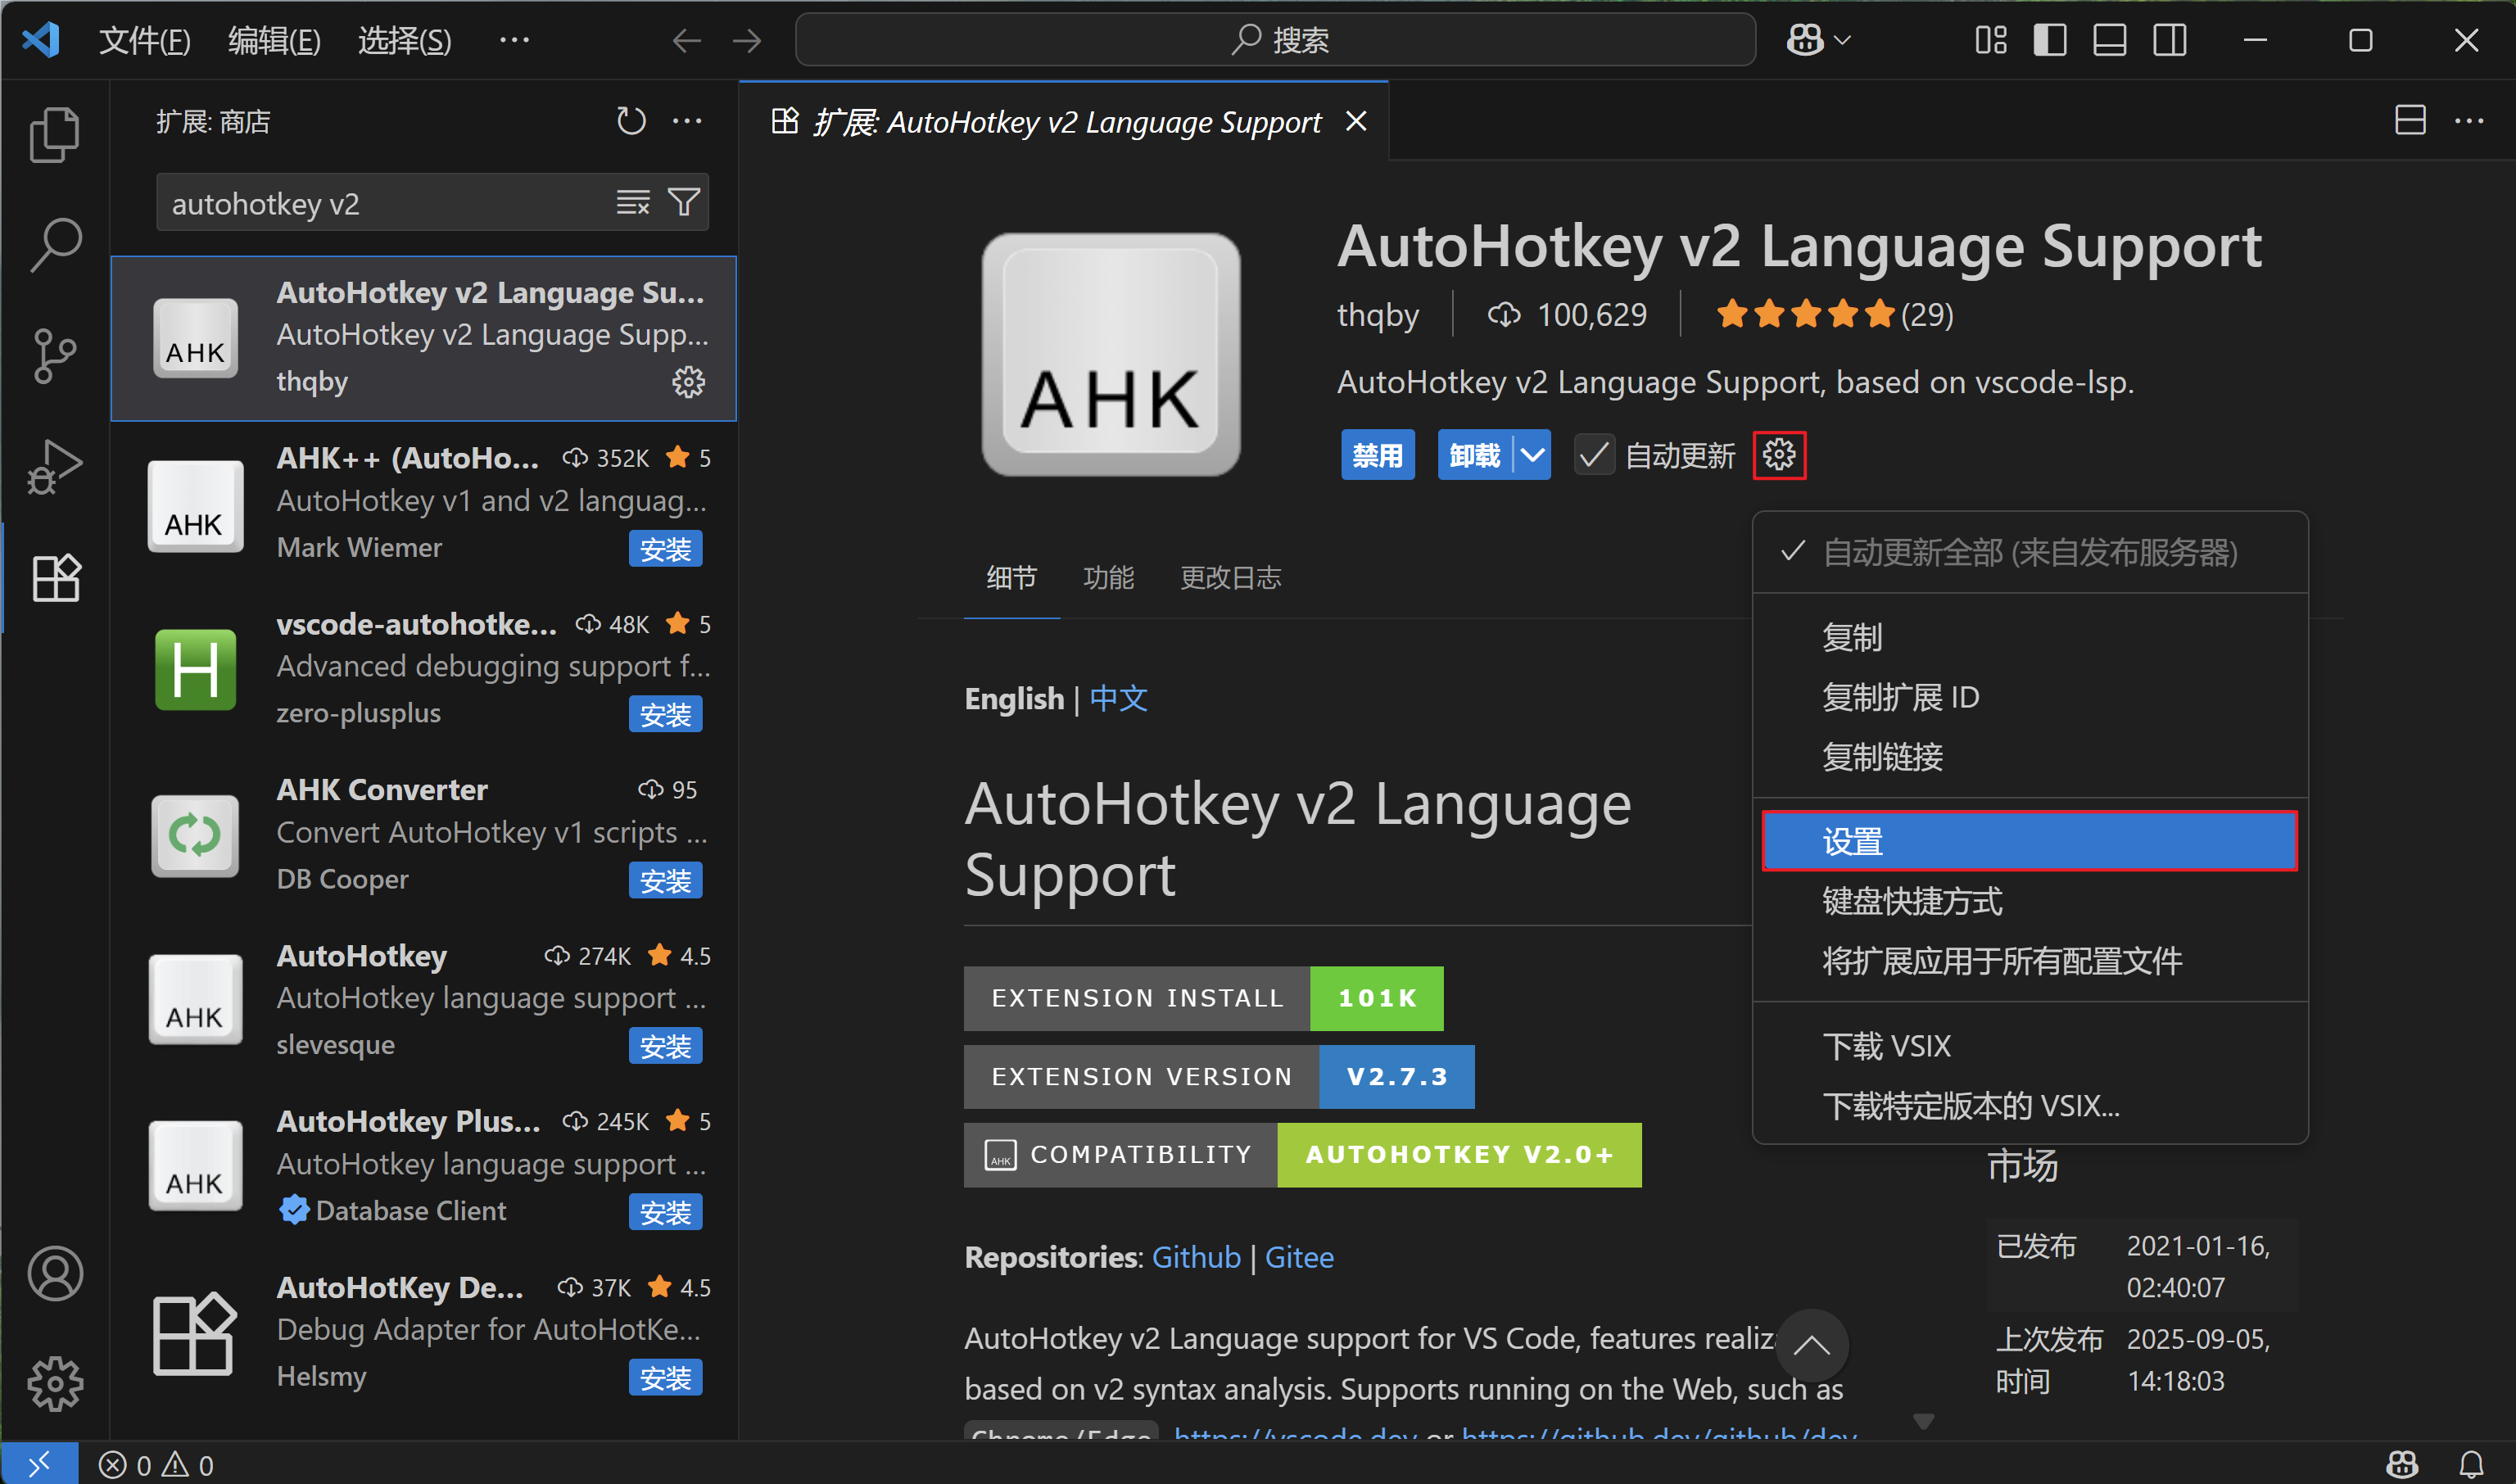Open errors and warnings in status bar
The image size is (2516, 1484).
156,1464
